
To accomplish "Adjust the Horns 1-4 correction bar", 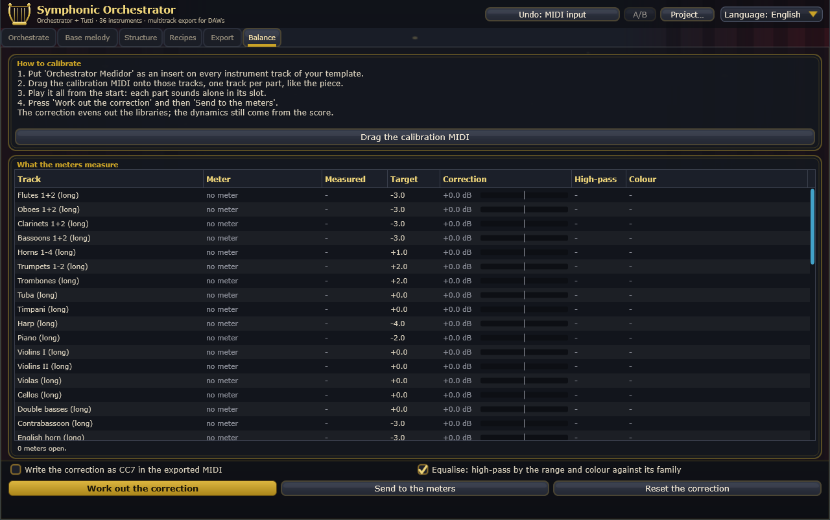I will point(524,252).
